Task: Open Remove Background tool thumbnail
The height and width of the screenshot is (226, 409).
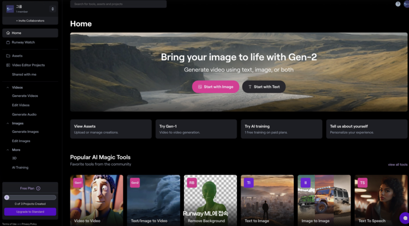Action: 210,200
